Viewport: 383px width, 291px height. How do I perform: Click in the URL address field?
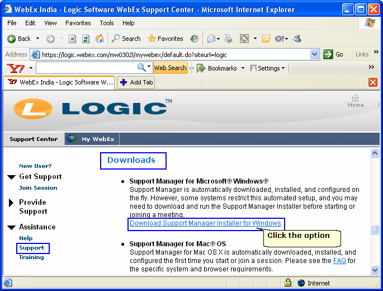tap(176, 54)
